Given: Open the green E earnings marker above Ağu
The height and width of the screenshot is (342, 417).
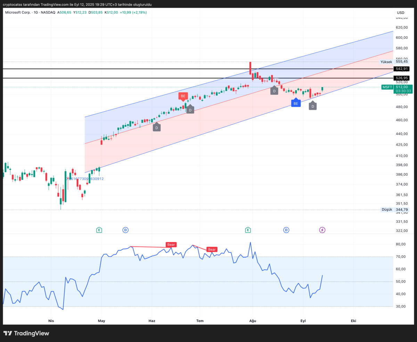Looking at the screenshot, I should point(248,230).
